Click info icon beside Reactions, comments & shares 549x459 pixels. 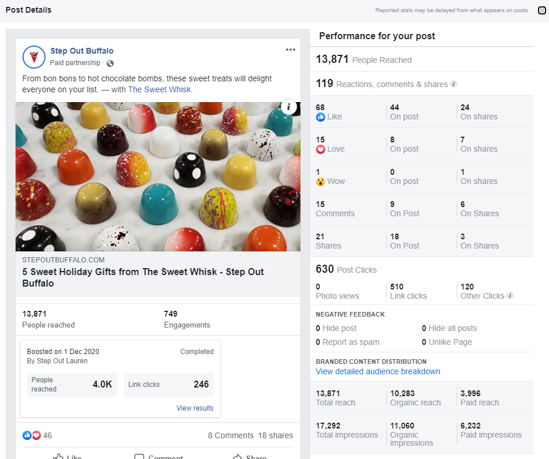coord(453,84)
